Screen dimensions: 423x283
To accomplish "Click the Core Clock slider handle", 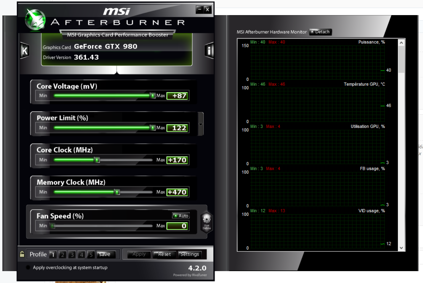I will point(97,160).
